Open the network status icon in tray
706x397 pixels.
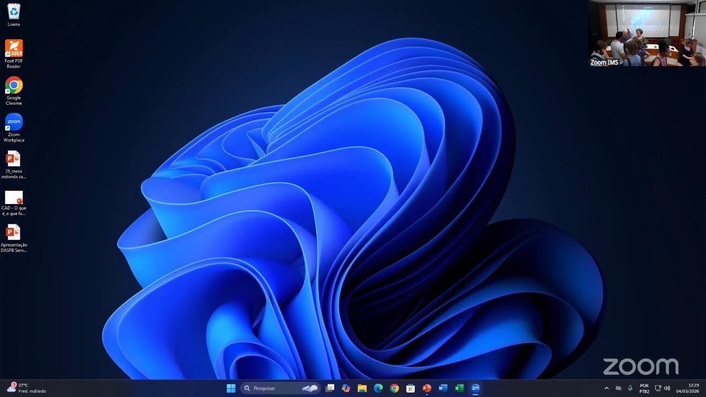tap(658, 388)
